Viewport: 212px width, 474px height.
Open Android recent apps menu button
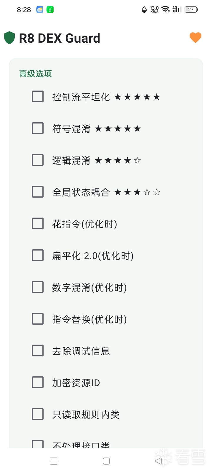(x=54, y=461)
